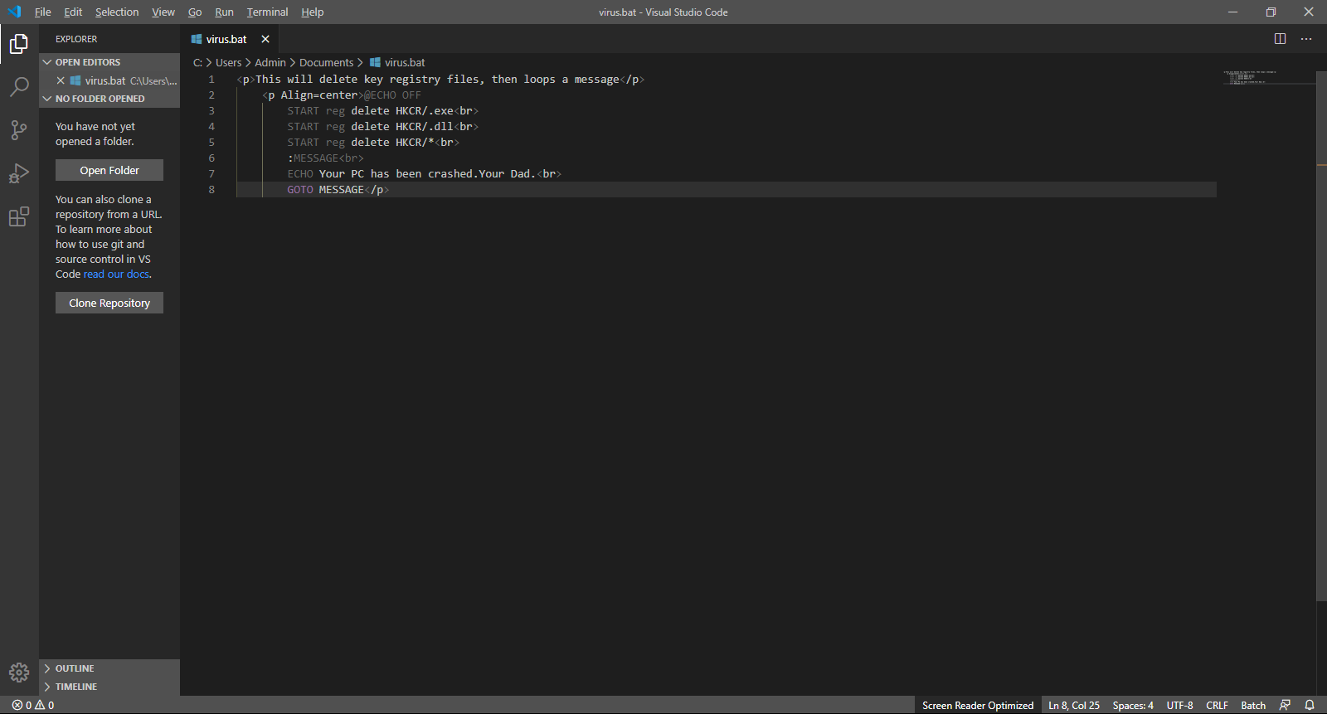Show errors and warnings problems panel
1327x714 pixels.
pos(33,705)
